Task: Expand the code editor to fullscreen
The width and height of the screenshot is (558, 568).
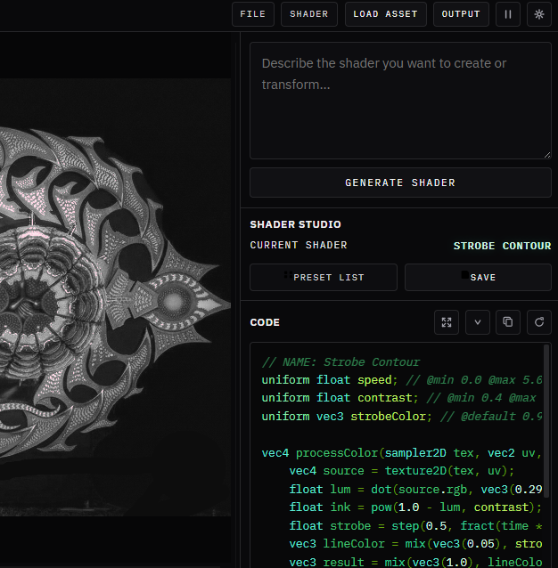Action: [447, 322]
